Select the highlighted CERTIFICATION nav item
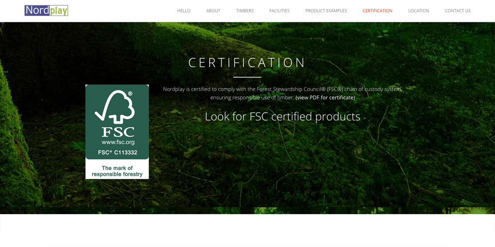This screenshot has height=247, width=495. pos(378,11)
